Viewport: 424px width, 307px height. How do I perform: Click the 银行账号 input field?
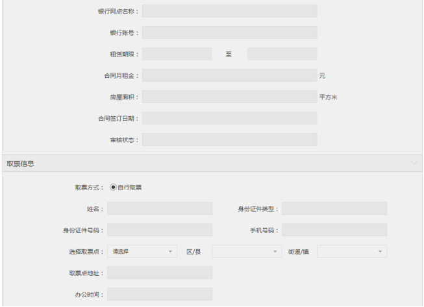230,32
